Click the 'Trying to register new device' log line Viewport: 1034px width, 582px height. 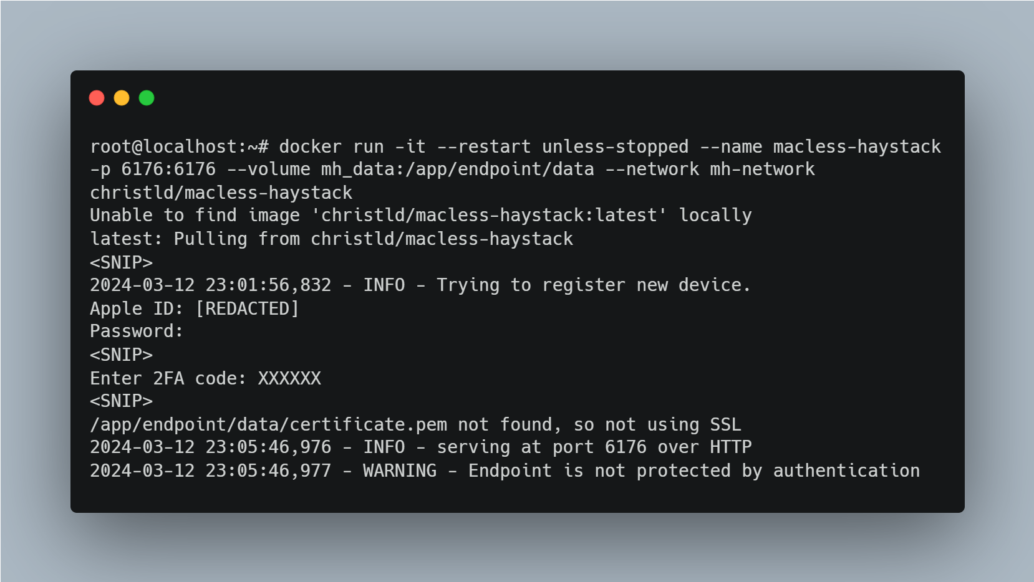click(420, 285)
